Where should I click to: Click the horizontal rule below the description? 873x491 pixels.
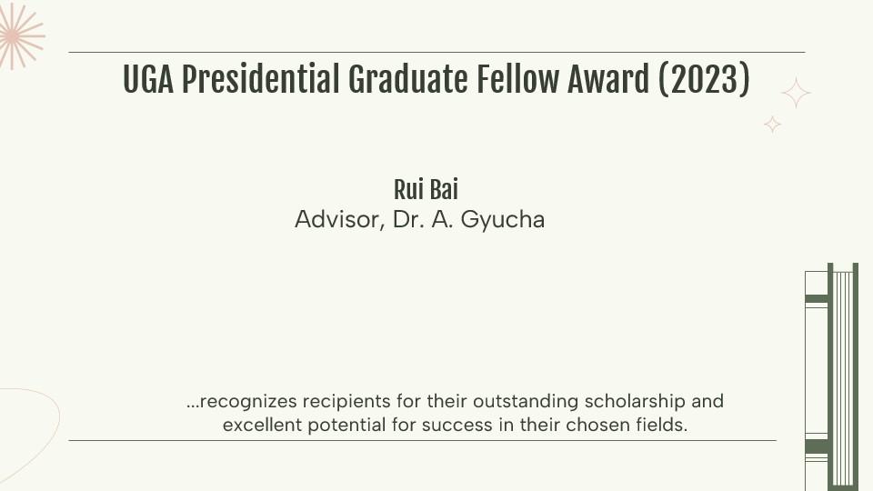click(422, 440)
